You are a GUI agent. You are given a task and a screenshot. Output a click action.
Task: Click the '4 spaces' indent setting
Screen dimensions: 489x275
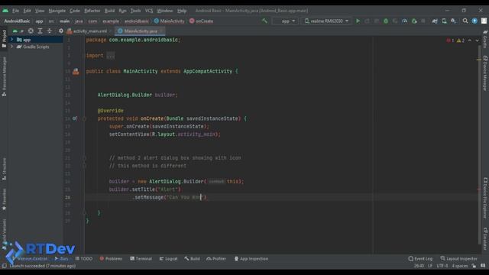click(460, 266)
